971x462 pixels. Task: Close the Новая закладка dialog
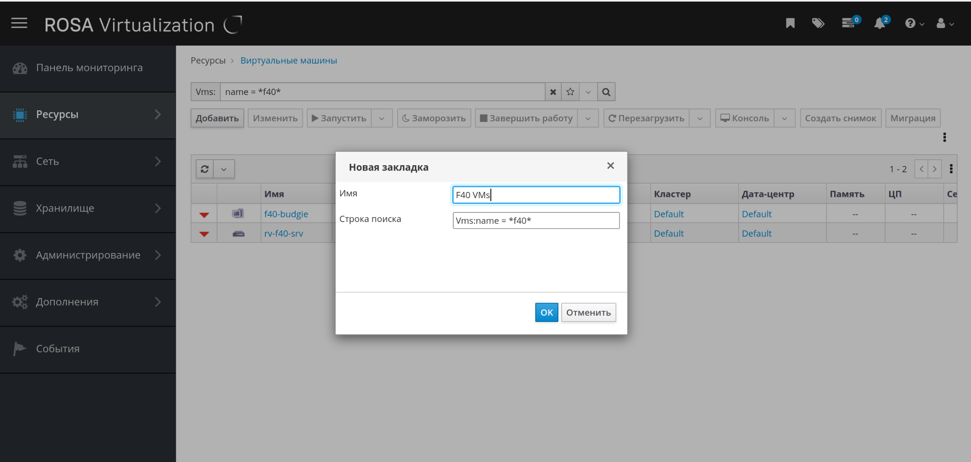pos(610,166)
